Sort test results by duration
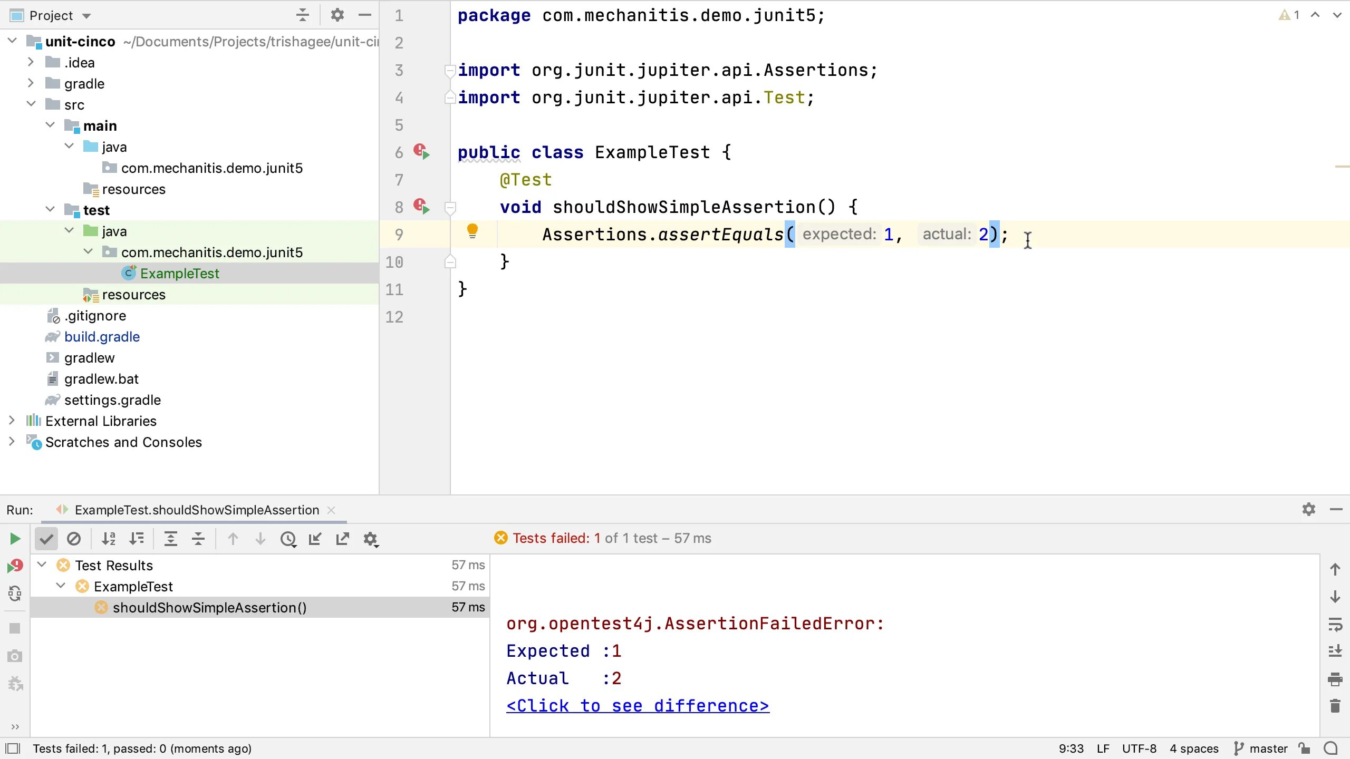The height and width of the screenshot is (759, 1350). (x=137, y=539)
